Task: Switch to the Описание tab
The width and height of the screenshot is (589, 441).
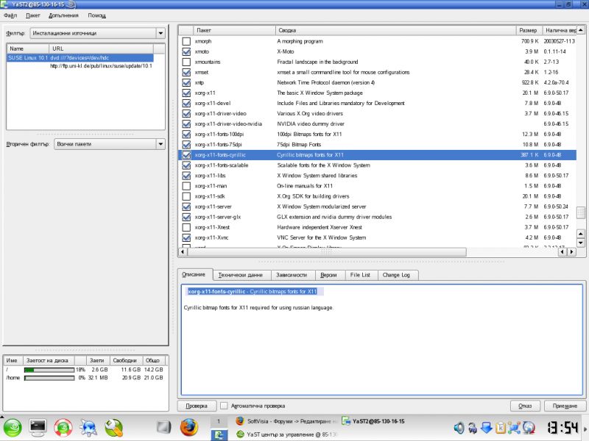Action: click(194, 274)
